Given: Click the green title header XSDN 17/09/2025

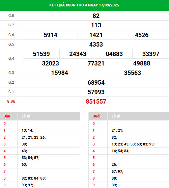Looking at the screenshot, I should click(84, 5).
